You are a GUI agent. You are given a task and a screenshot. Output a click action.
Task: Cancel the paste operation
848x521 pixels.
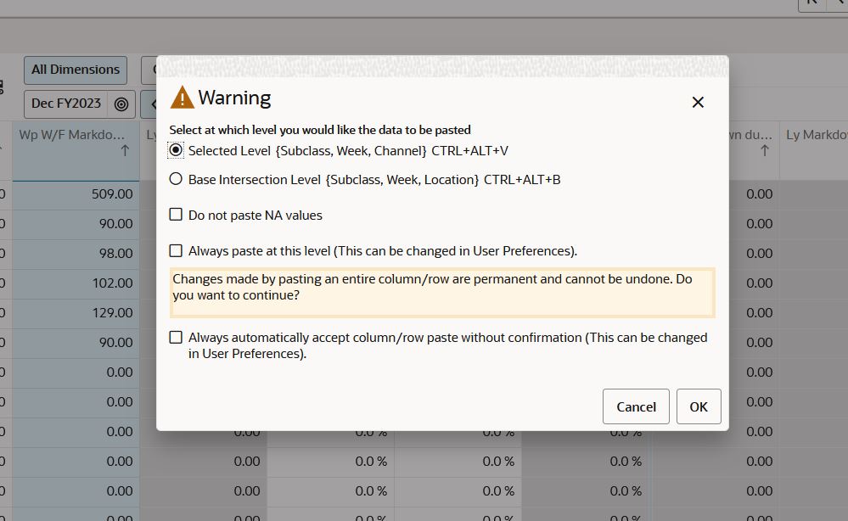tap(635, 406)
